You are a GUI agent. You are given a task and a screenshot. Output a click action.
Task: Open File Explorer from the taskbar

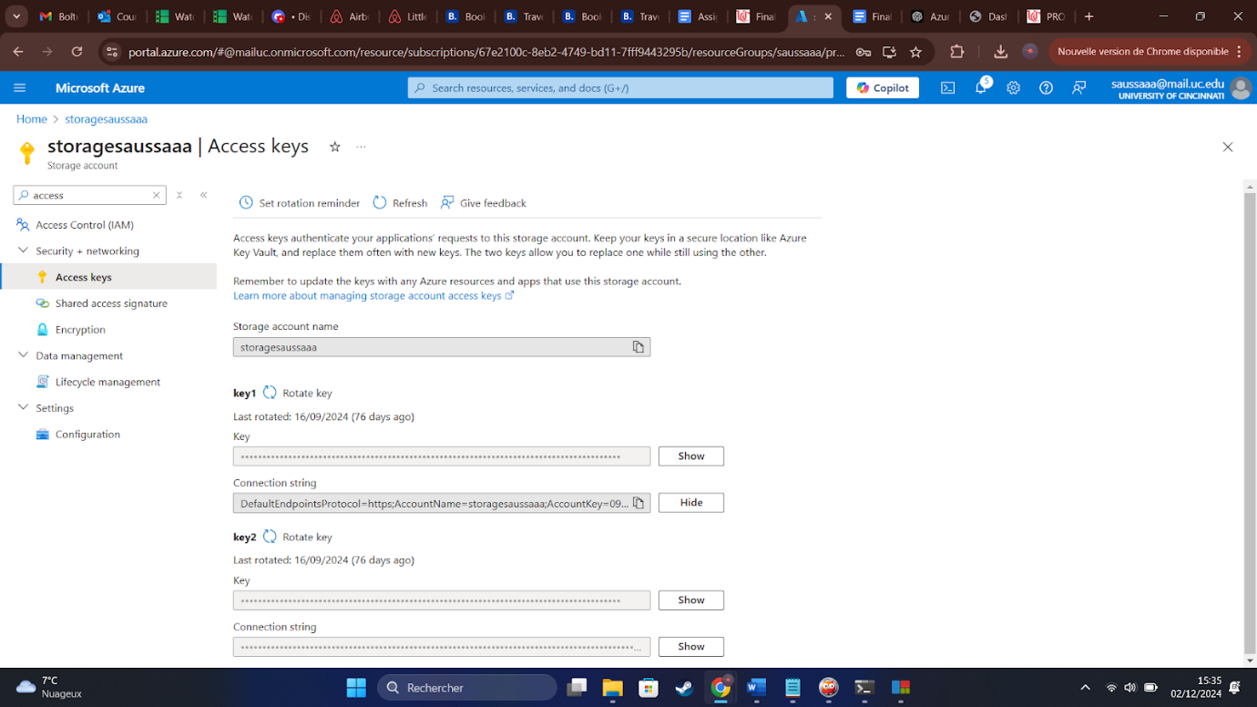(612, 687)
